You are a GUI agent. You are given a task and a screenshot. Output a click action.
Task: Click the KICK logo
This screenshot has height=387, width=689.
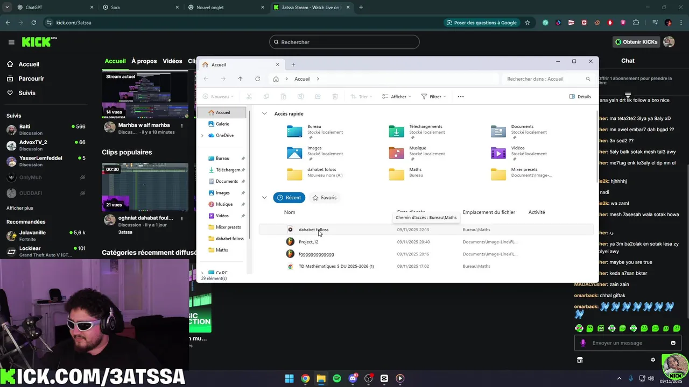[39, 42]
